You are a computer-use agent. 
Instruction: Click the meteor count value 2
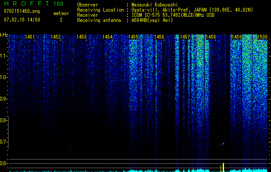(61, 20)
